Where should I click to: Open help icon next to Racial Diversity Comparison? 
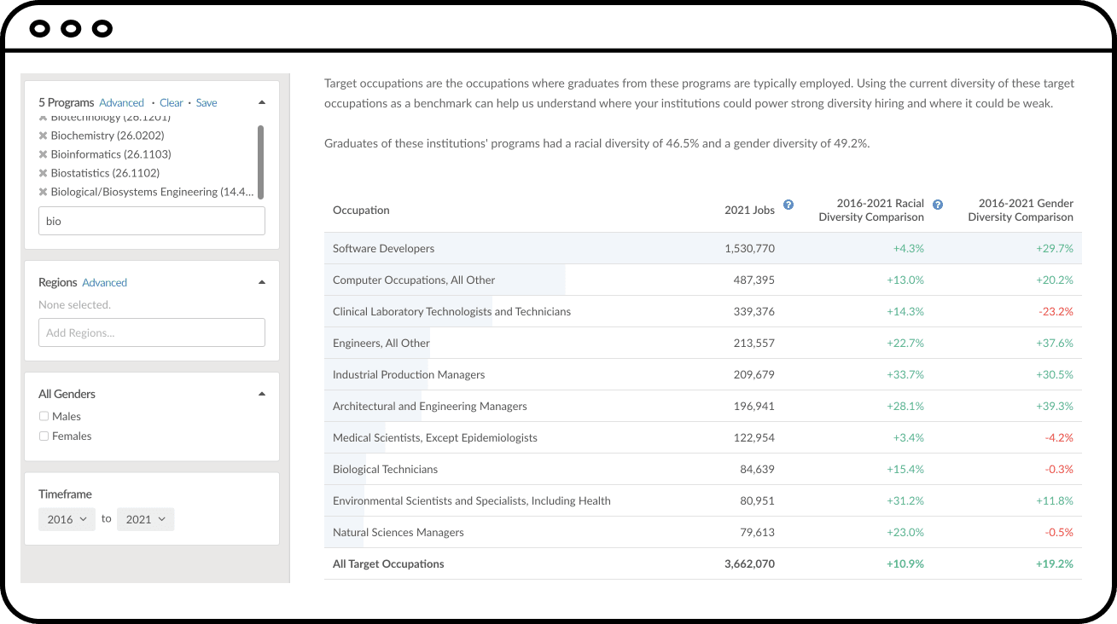(x=938, y=205)
